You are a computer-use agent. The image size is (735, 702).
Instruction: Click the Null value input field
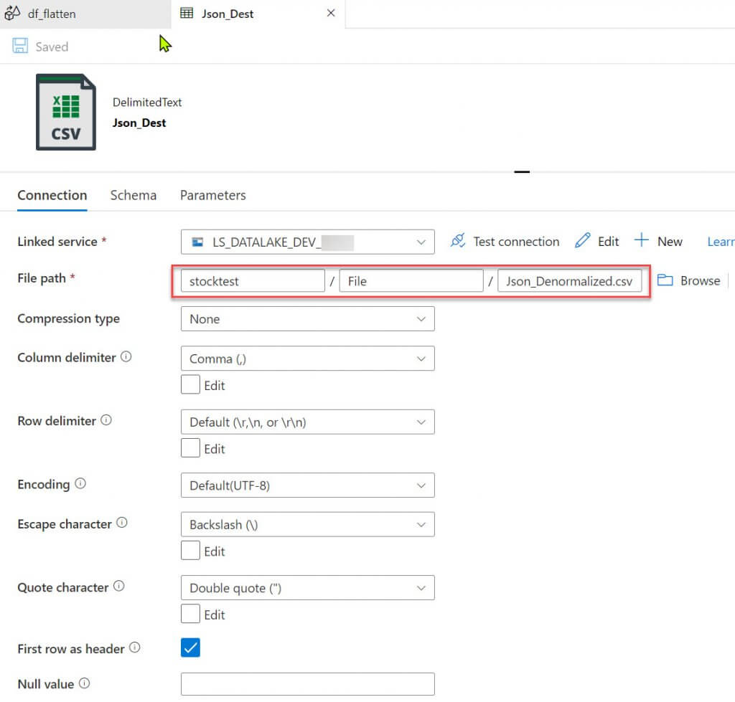point(307,684)
